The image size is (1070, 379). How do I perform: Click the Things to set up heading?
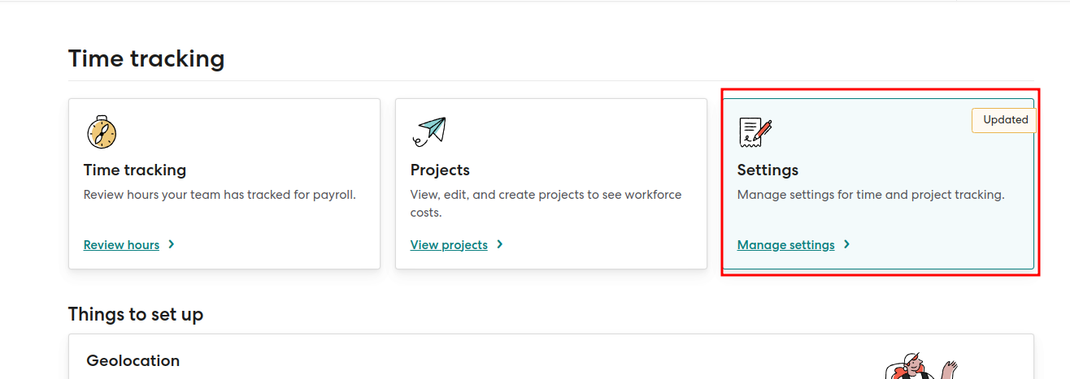(136, 314)
